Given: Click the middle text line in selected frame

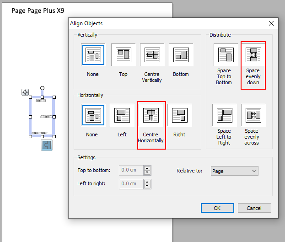Looking at the screenshot, I should click(x=46, y=116).
